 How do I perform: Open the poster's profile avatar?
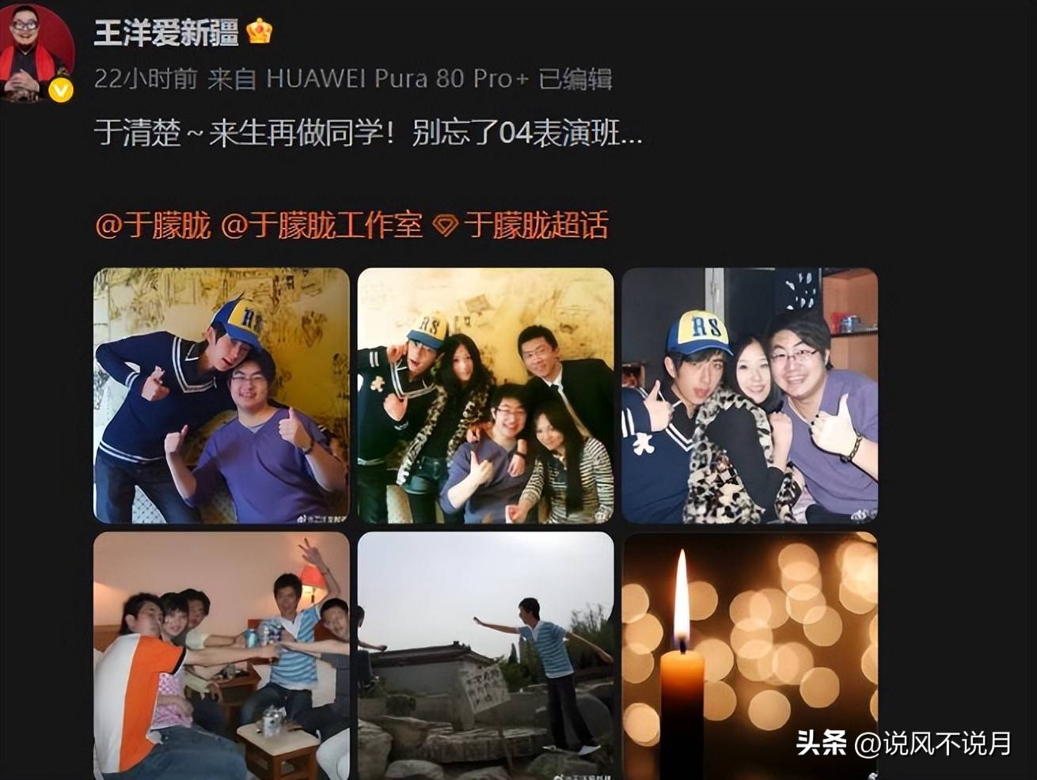point(36,52)
